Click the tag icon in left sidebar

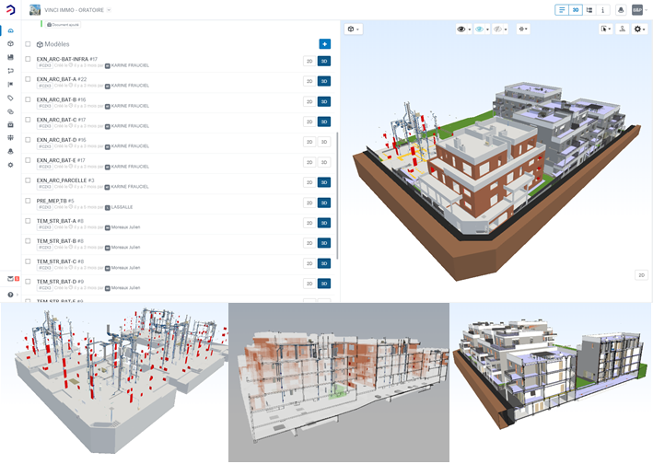coord(10,98)
